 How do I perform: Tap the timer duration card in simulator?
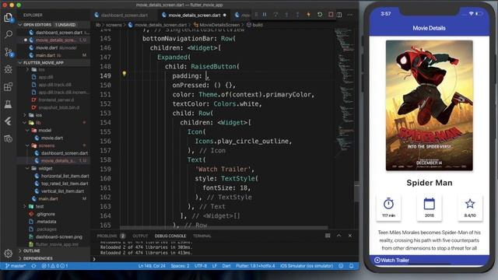[388, 208]
